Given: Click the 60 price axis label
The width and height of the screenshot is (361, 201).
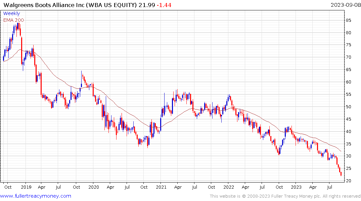Looking at the screenshot, I should [348, 82].
